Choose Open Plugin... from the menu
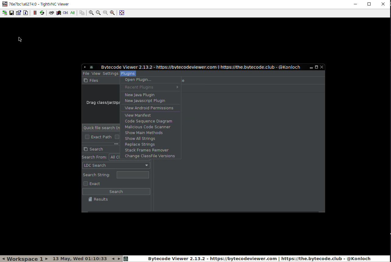391x262 pixels. point(151,80)
